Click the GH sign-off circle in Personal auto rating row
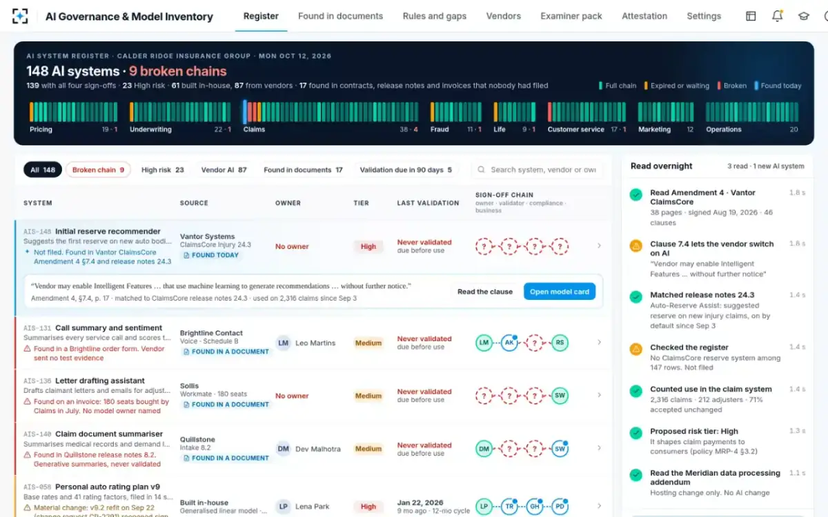 pyautogui.click(x=534, y=507)
